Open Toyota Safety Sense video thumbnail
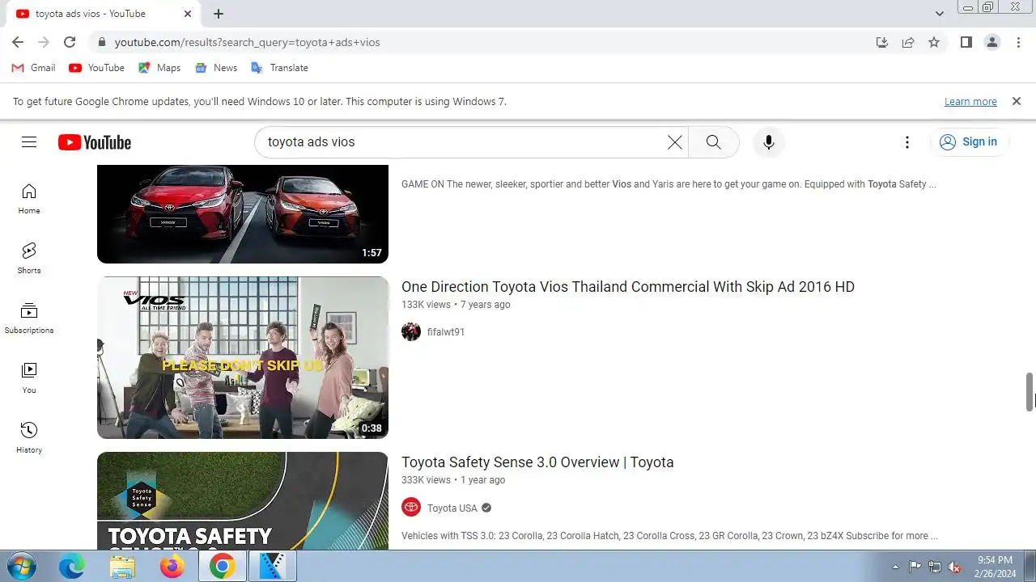1036x582 pixels. tap(243, 500)
